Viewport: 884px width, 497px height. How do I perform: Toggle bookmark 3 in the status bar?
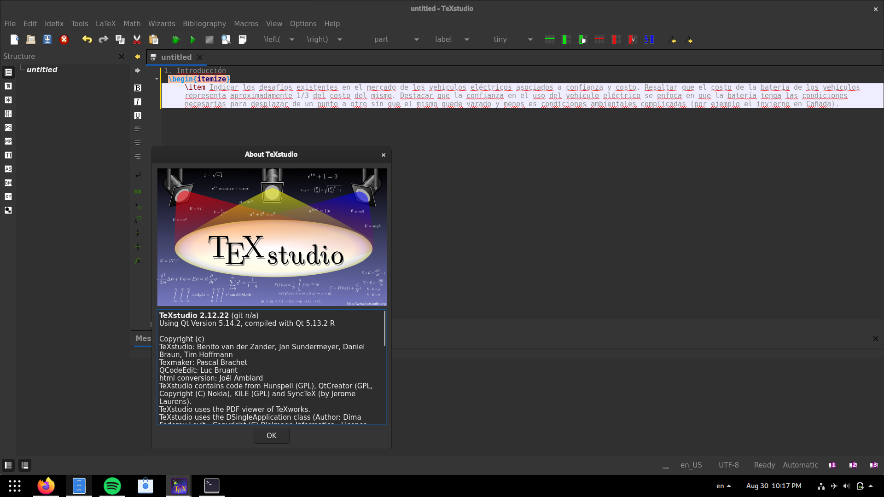(x=874, y=465)
